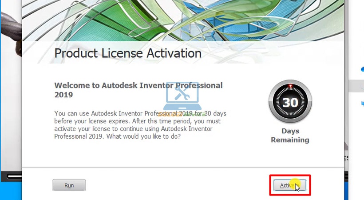Click the 30-day countdown dial icon

290,102
